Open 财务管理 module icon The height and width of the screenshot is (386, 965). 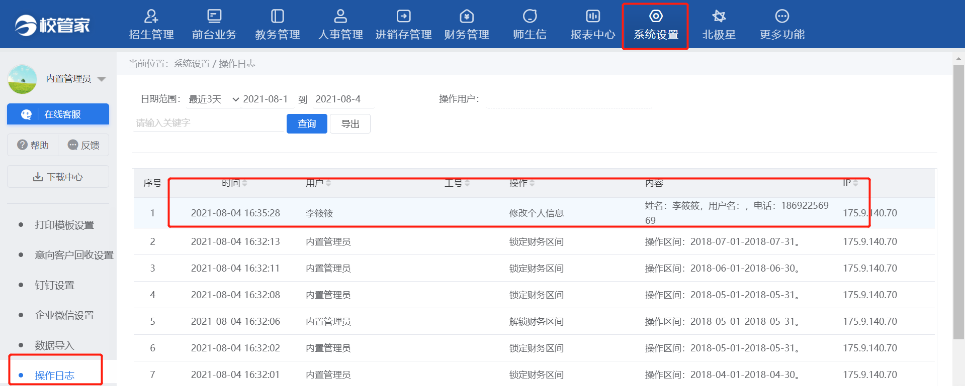pyautogui.click(x=467, y=16)
